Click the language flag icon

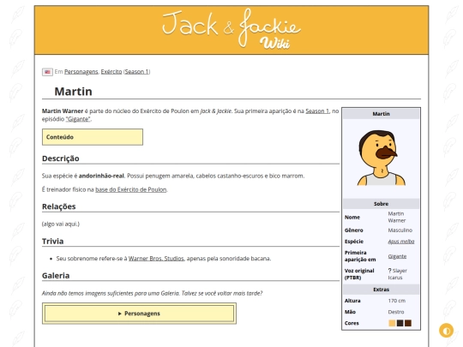[47, 72]
